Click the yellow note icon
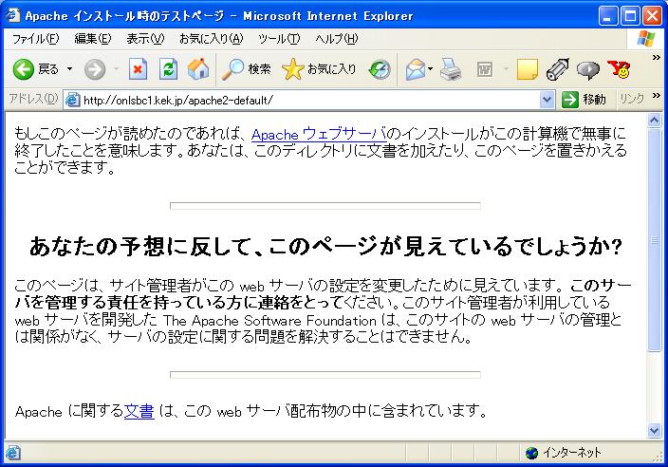668x467 pixels. pyautogui.click(x=527, y=69)
